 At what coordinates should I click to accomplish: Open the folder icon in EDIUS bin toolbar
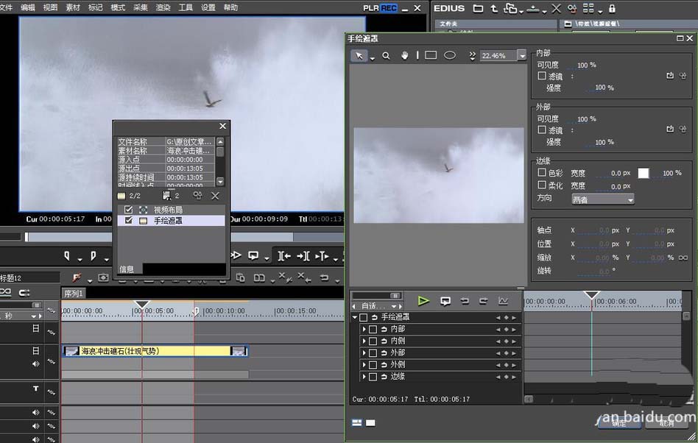478,8
